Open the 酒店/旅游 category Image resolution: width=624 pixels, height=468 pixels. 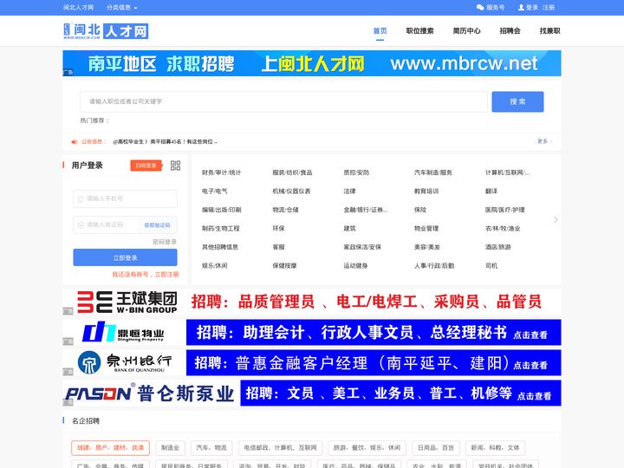click(x=497, y=247)
